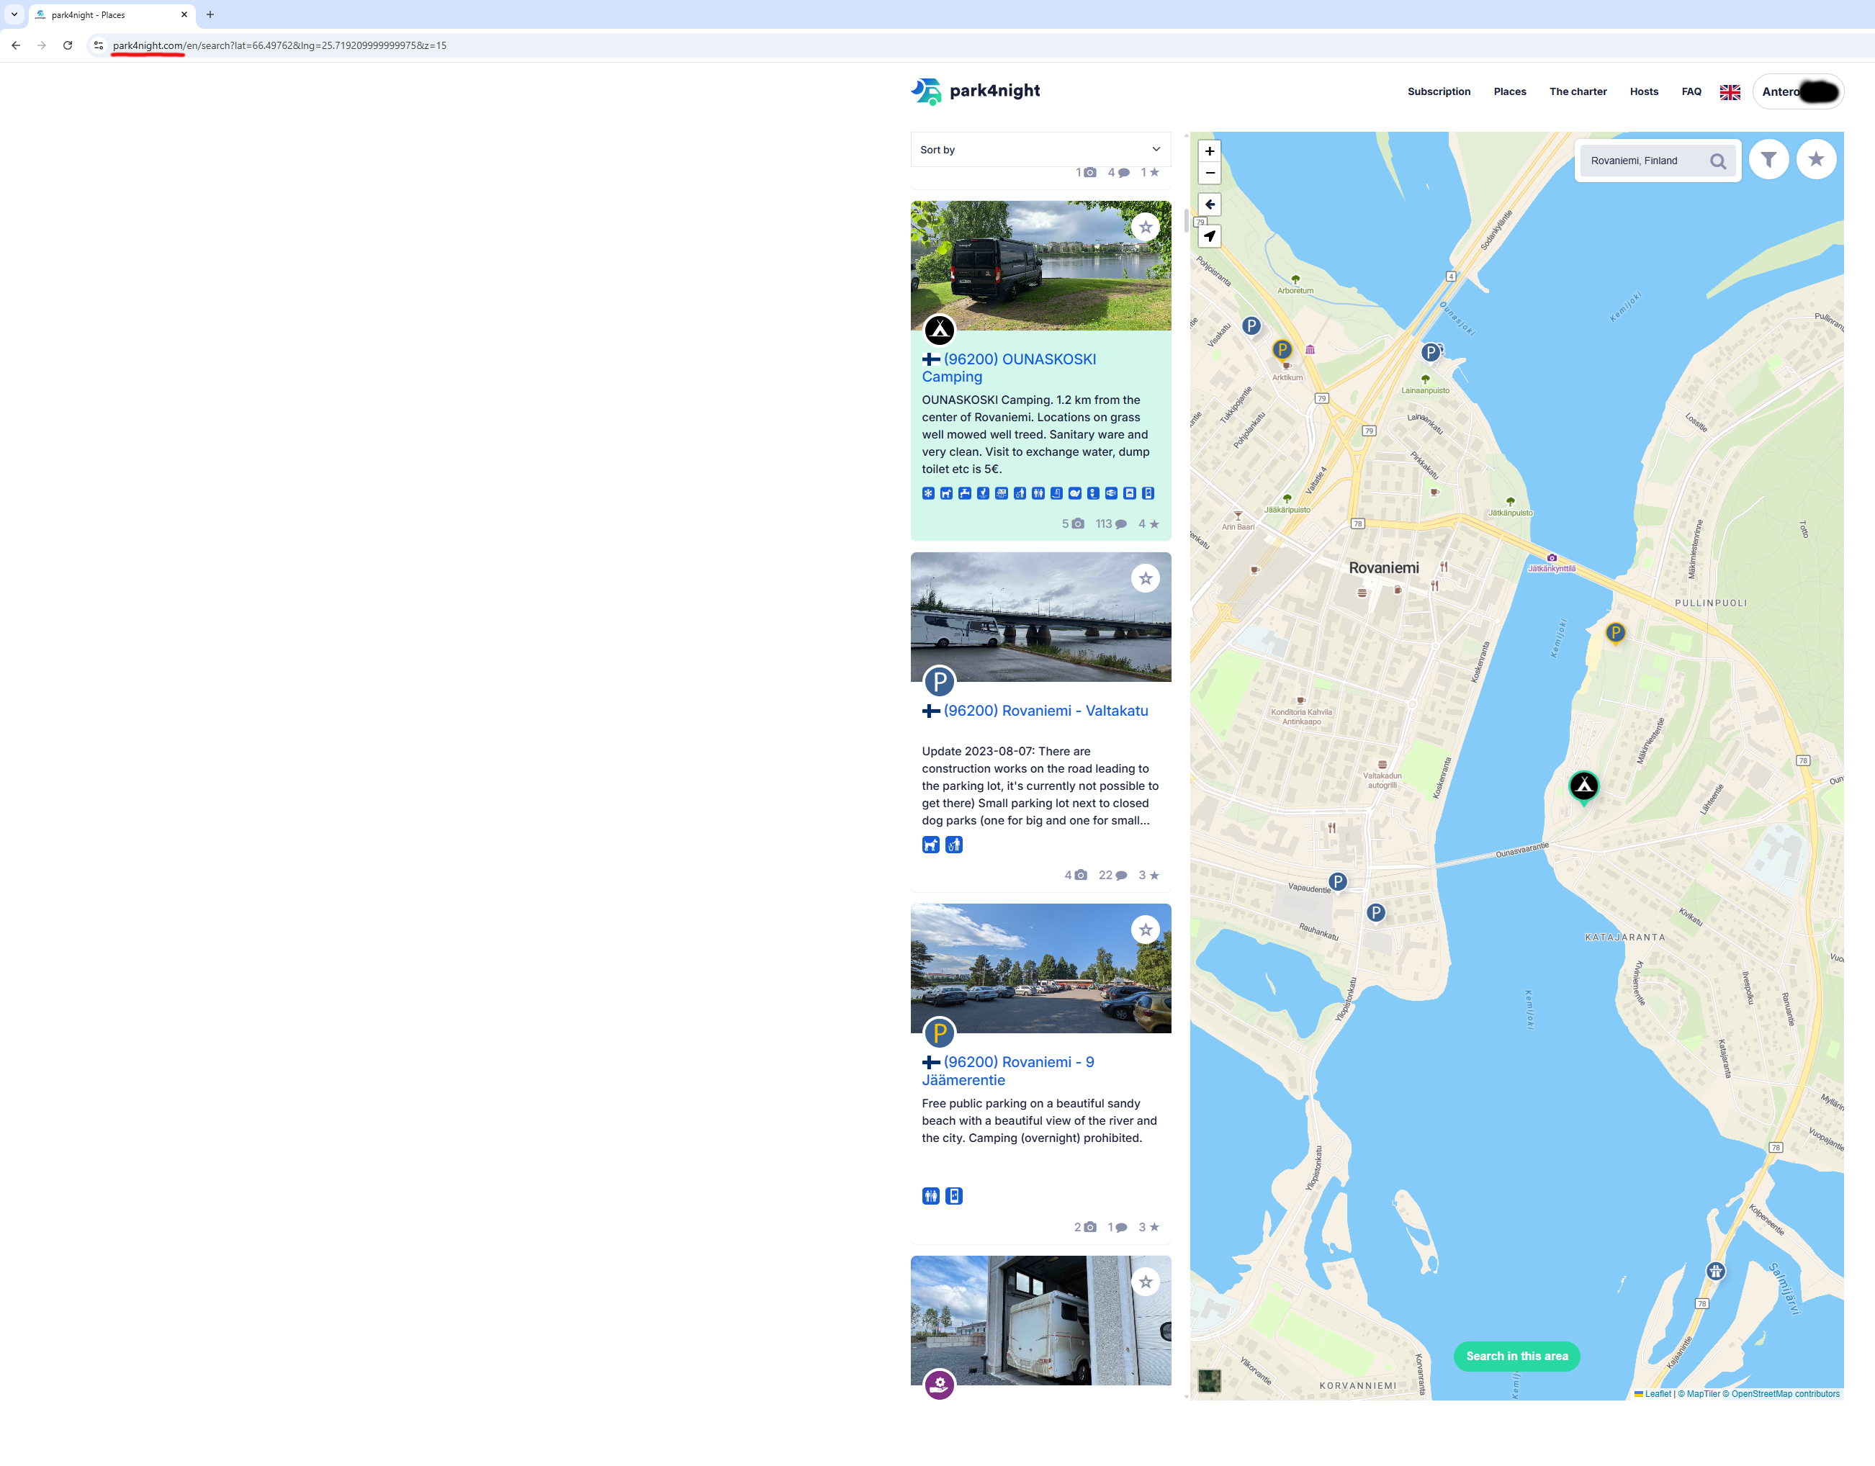Image resolution: width=1875 pixels, height=1466 pixels.
Task: Show favorites with map star button
Action: [x=1815, y=160]
